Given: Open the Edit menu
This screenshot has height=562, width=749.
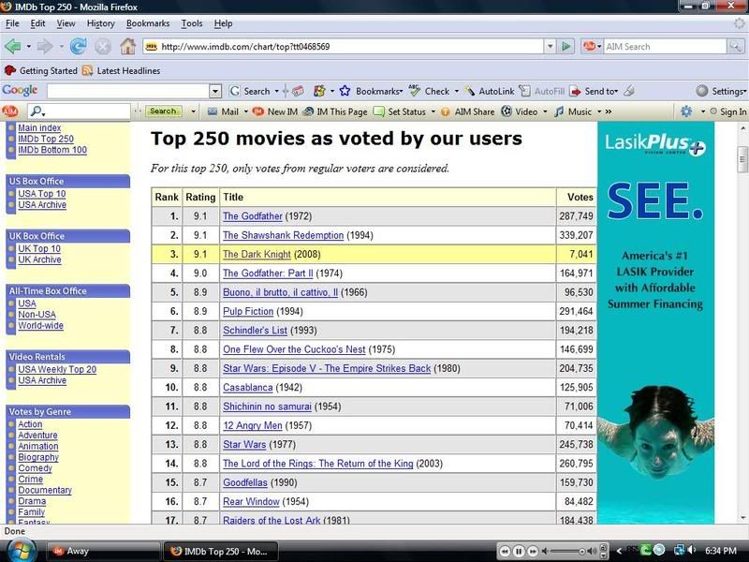Looking at the screenshot, I should (x=37, y=23).
